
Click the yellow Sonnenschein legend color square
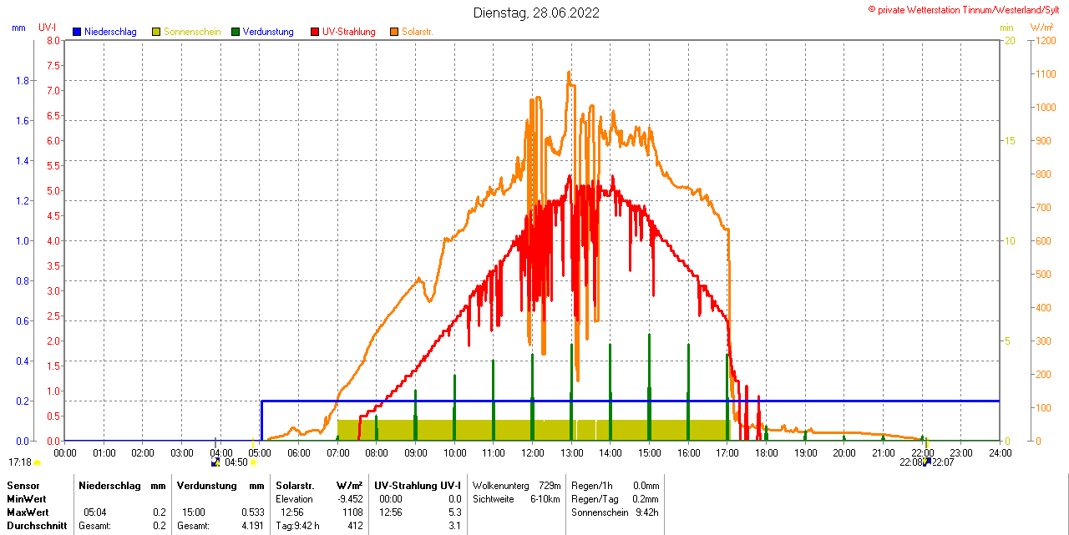click(x=156, y=32)
